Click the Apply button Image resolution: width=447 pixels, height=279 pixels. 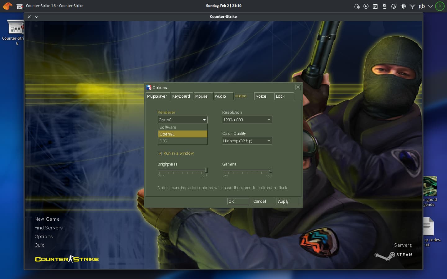[x=287, y=201]
